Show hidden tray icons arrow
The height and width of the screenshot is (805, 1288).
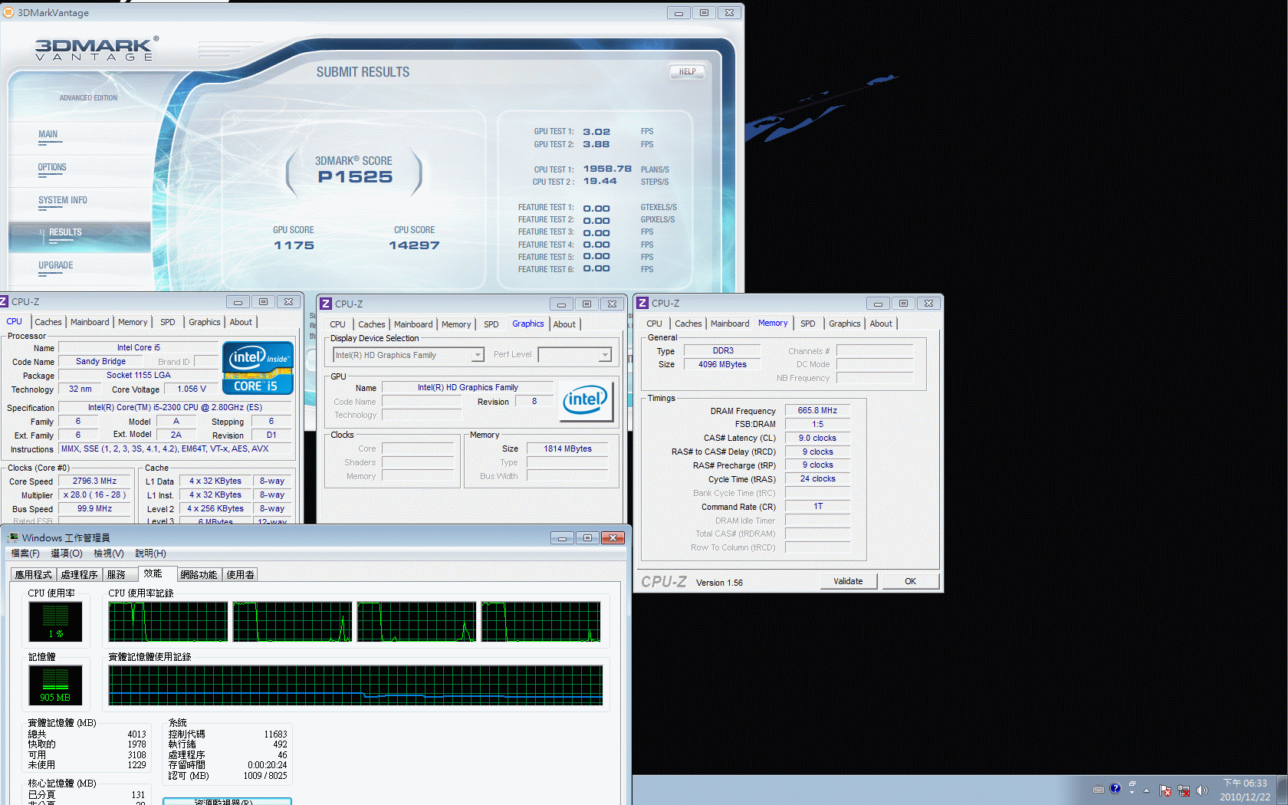[1147, 790]
